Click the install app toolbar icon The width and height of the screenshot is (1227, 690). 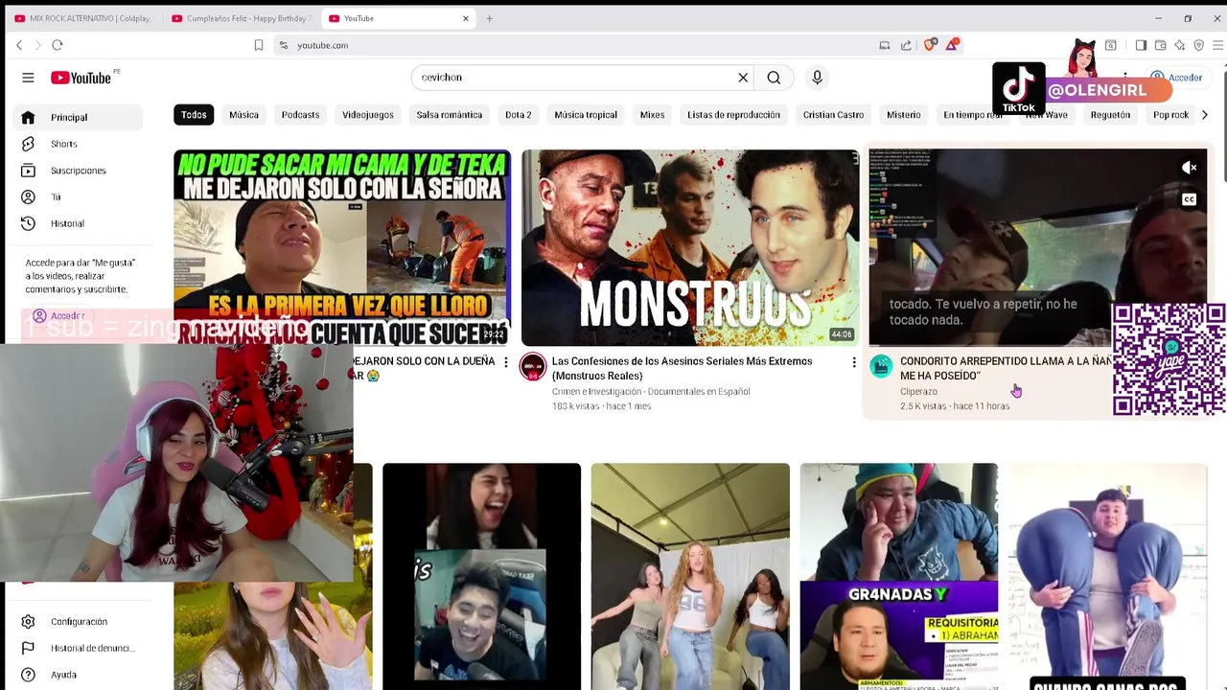(884, 45)
